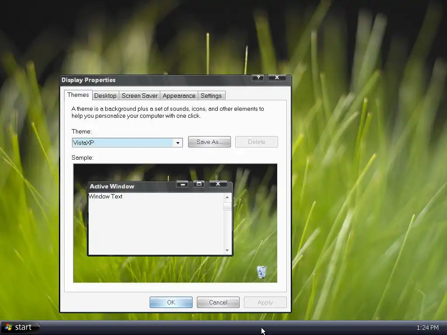Go to the Settings tab
Viewport: 447px width, 335px height.
(211, 96)
